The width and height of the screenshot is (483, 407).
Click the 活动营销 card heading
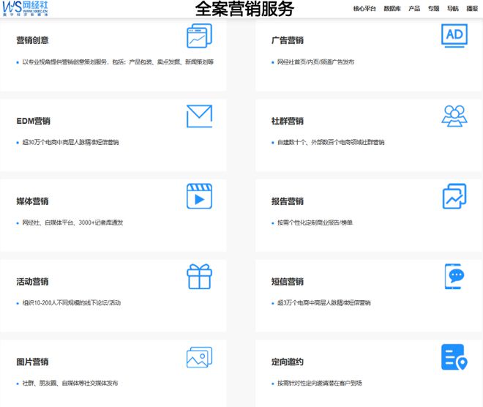[32, 282]
